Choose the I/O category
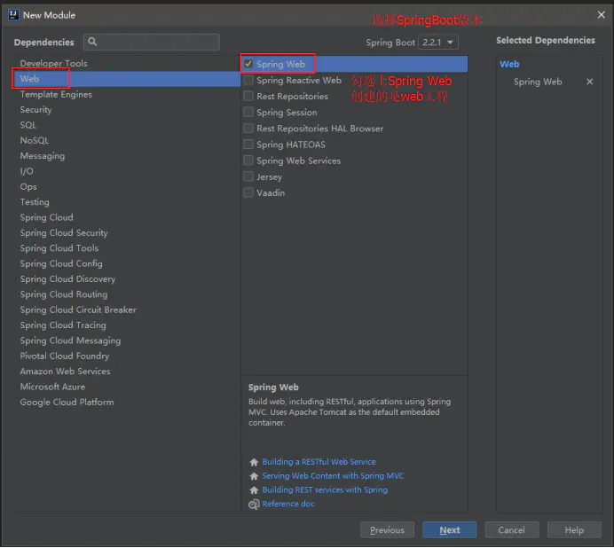Screen dimensions: 614x548 [27, 171]
